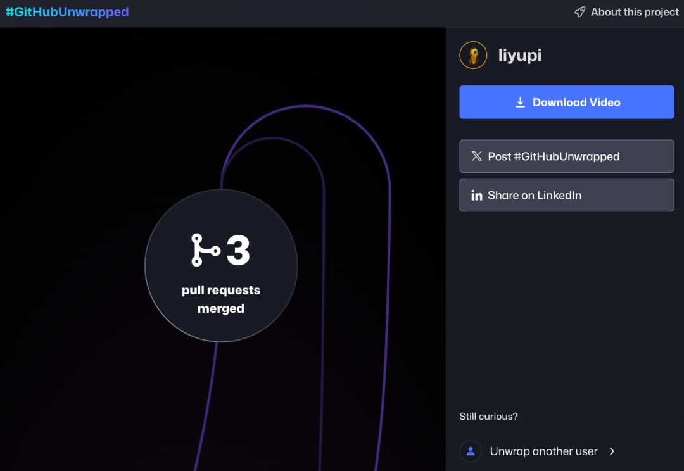Click liyupi's avatar image
Screen dimensions: 684x471
point(473,55)
